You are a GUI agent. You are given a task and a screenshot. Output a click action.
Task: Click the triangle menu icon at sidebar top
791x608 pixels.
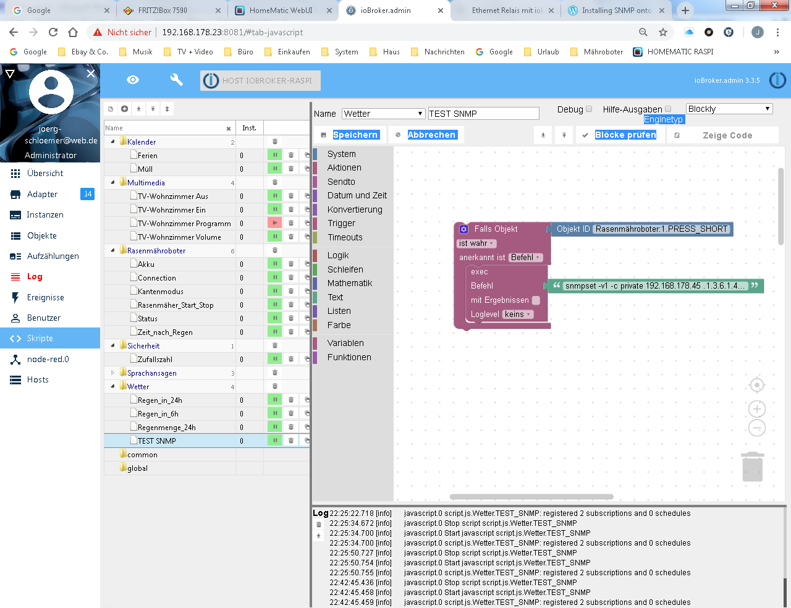coord(10,74)
